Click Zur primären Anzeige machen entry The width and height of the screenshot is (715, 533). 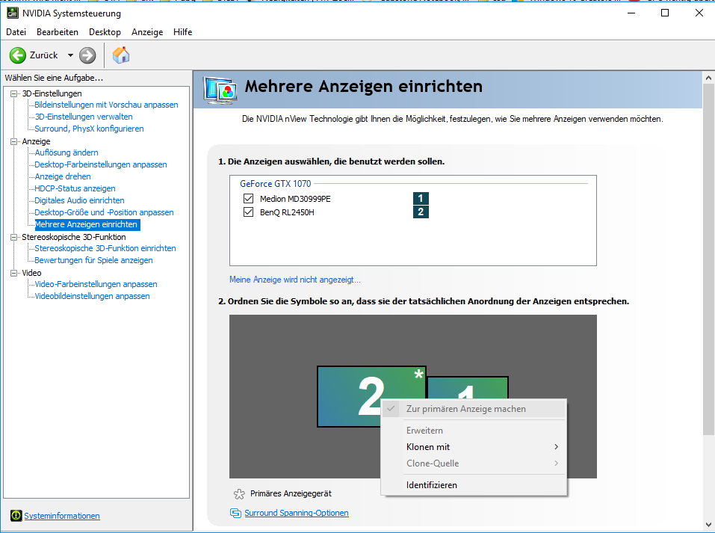474,409
